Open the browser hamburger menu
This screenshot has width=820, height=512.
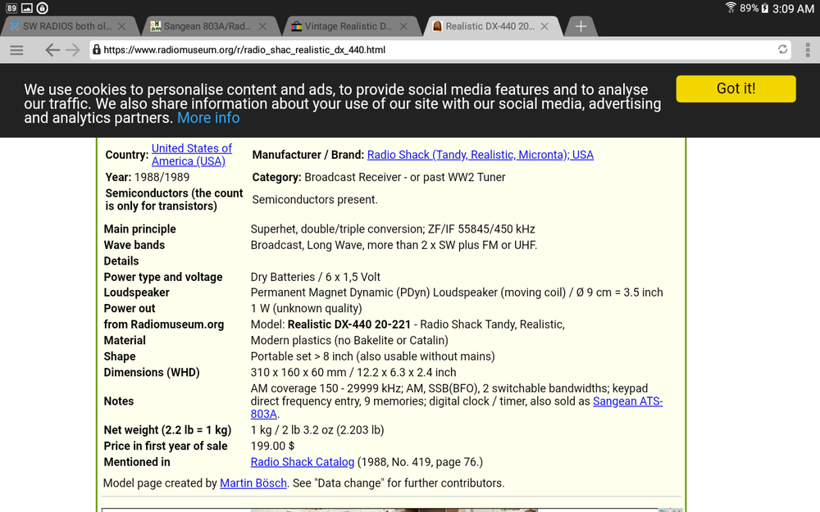tap(16, 50)
